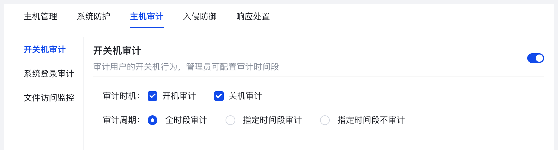Select the 主机审计 tab

147,16
